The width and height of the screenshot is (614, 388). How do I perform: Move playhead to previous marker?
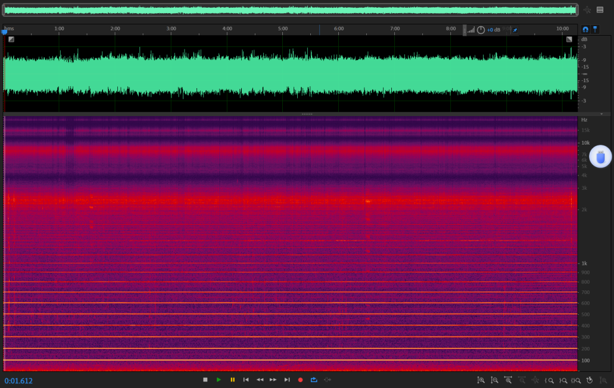coord(246,380)
